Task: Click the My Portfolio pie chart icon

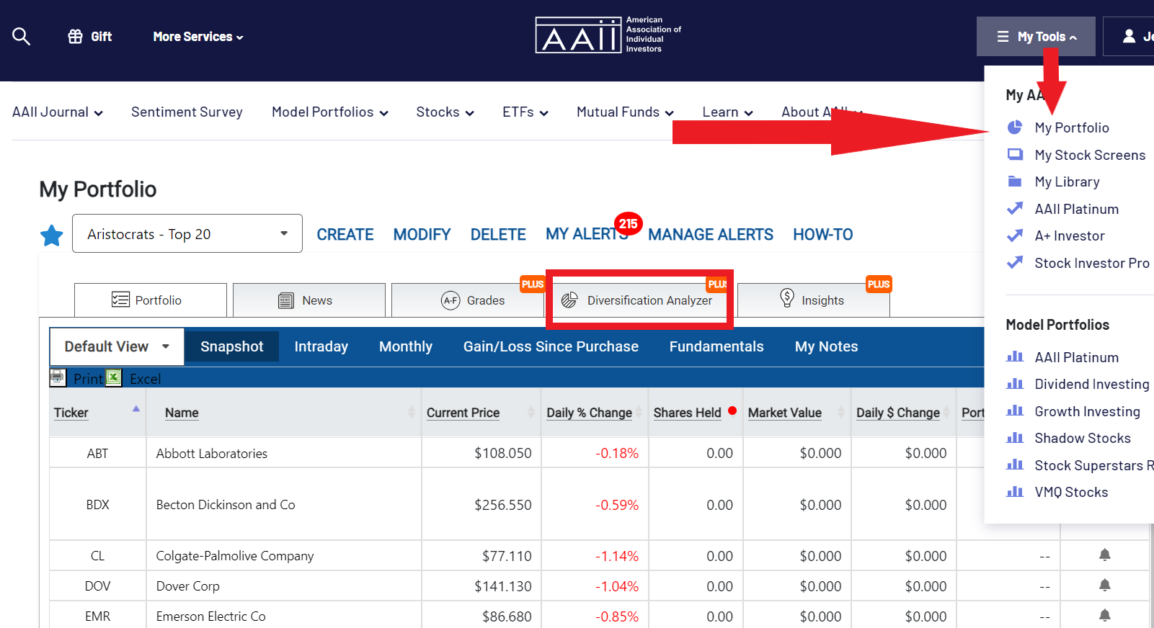Action: [x=1015, y=127]
